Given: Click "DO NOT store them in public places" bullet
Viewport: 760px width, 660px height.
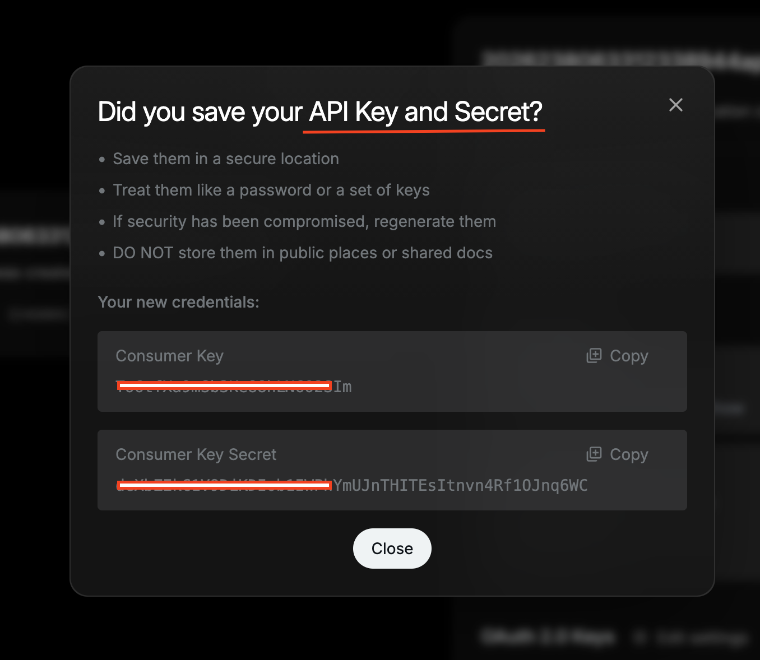Looking at the screenshot, I should click(x=302, y=253).
